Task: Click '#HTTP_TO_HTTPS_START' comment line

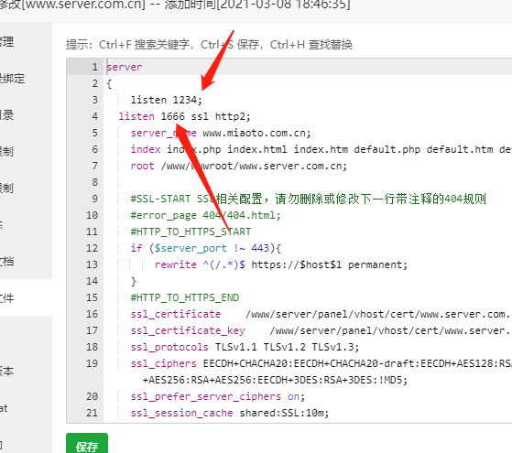Action: [x=191, y=232]
